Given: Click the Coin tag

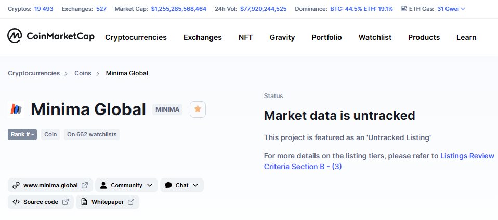Looking at the screenshot, I should (50, 134).
